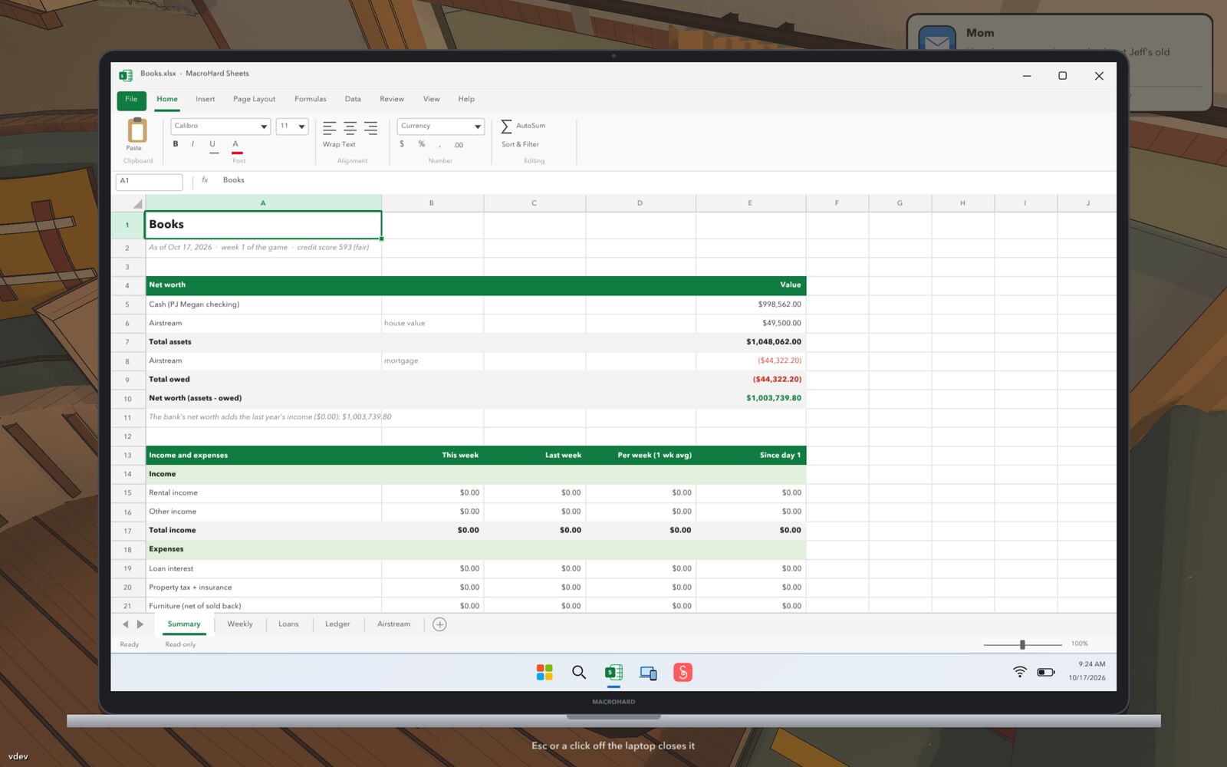The image size is (1227, 767).
Task: Align text left
Action: [x=330, y=128]
